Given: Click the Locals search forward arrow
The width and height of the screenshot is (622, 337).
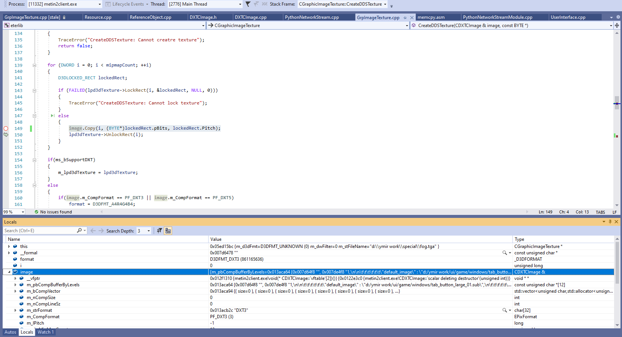Looking at the screenshot, I should click(x=101, y=231).
